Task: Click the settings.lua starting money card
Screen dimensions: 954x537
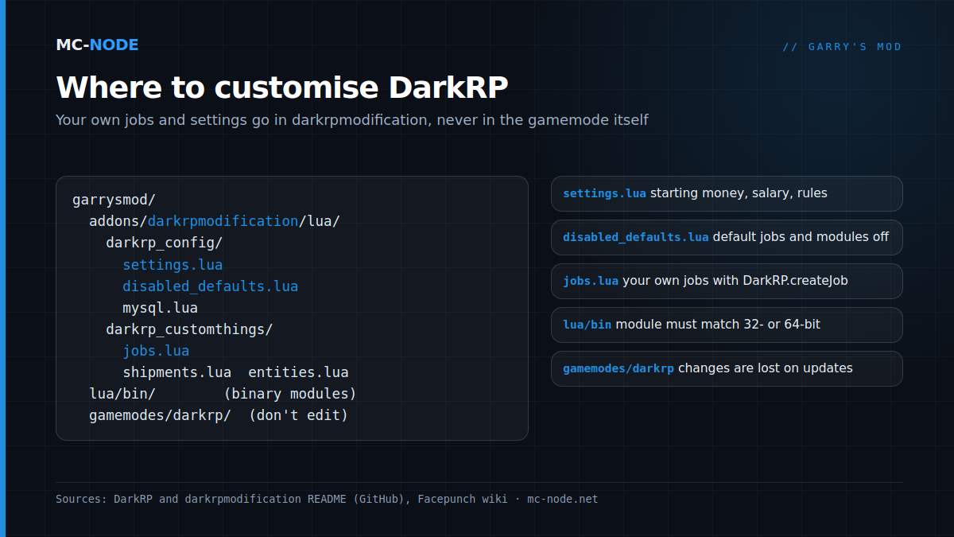Action: tap(727, 193)
